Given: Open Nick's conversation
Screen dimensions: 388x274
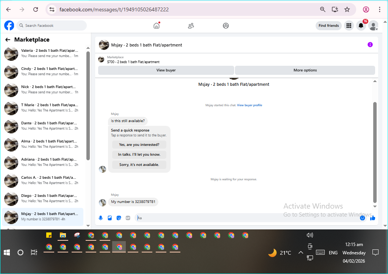Looking at the screenshot, I should [42, 90].
